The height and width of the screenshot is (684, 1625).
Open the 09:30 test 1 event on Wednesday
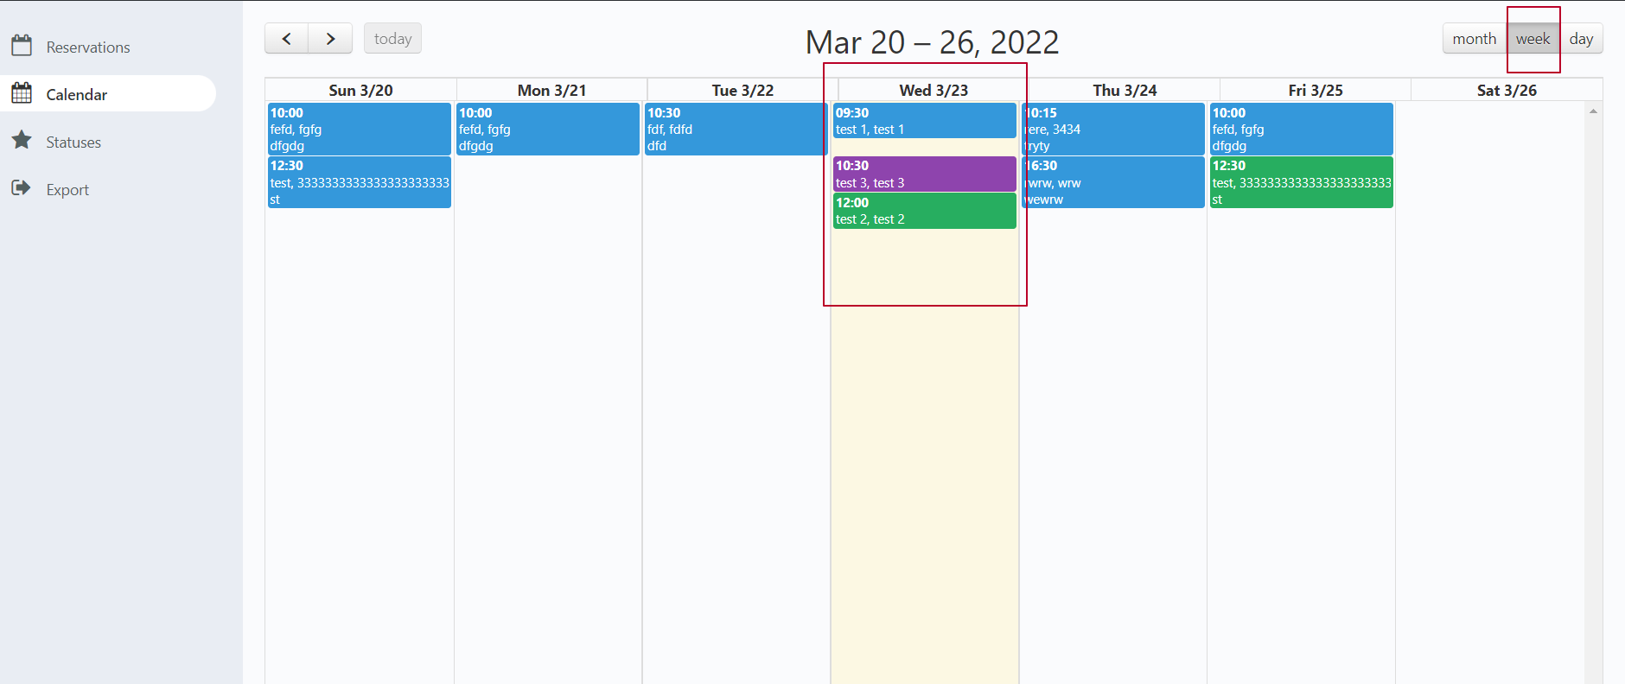click(924, 121)
